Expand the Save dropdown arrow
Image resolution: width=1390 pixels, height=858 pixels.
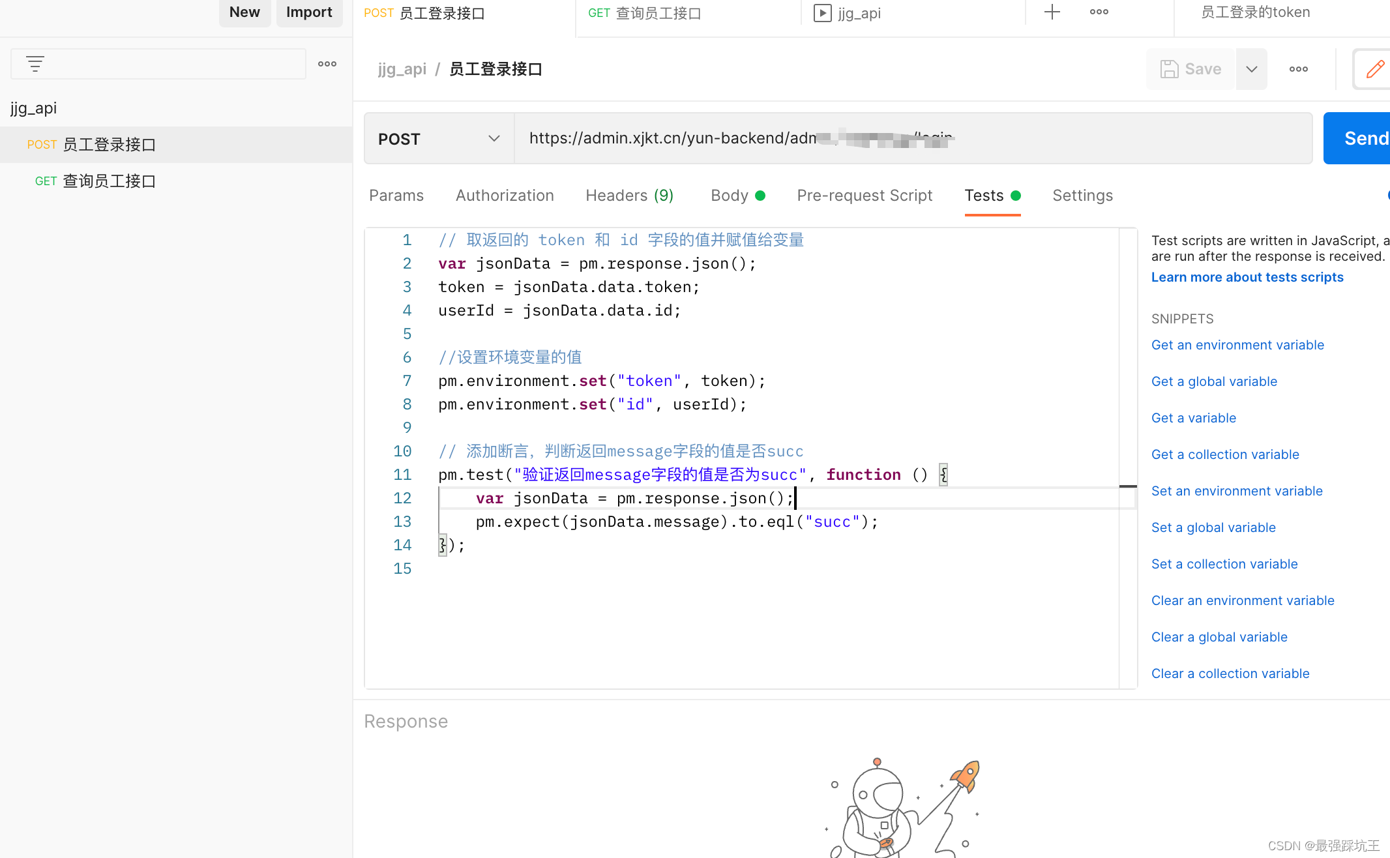(x=1251, y=69)
